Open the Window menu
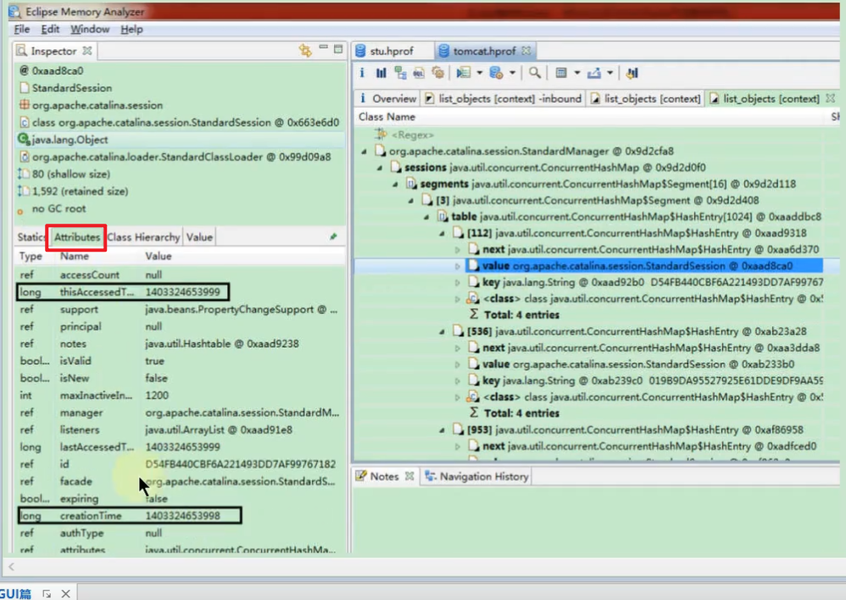Screen dimensions: 846x600 coord(90,29)
